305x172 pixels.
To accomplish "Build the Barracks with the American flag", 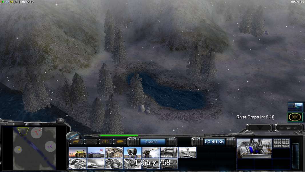I will pyautogui.click(x=96, y=153).
